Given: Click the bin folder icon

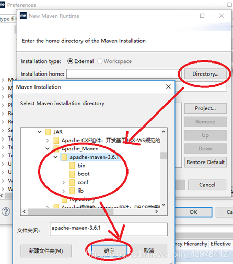Looking at the screenshot, I should pyautogui.click(x=72, y=166).
